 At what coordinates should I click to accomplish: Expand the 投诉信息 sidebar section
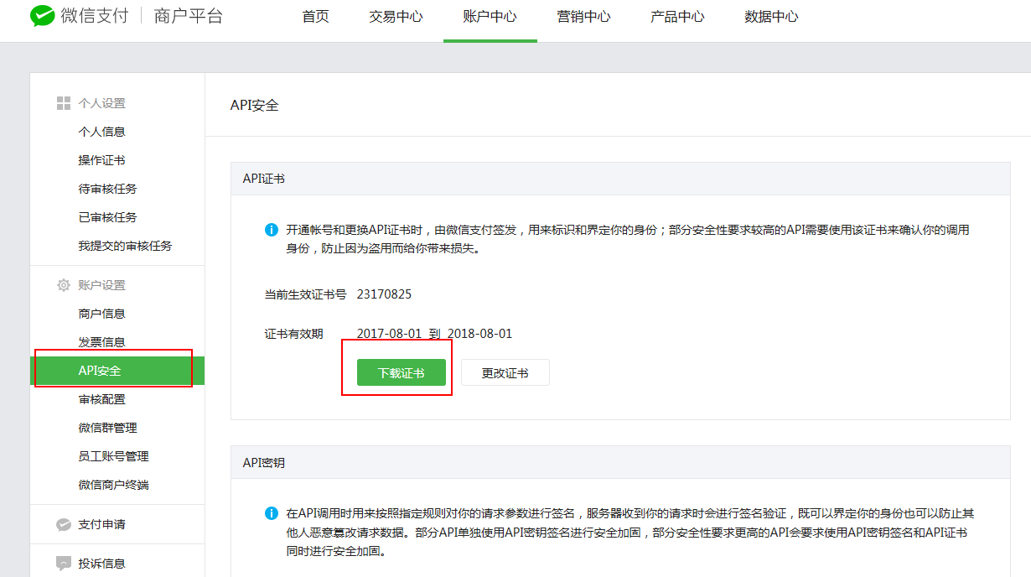(x=101, y=564)
